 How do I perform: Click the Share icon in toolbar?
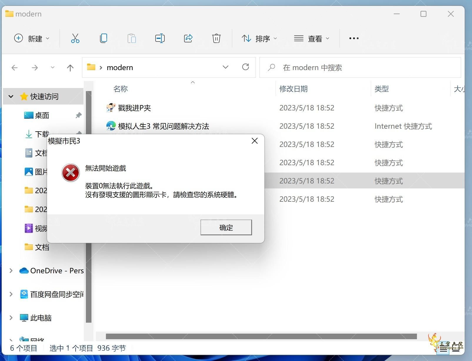click(x=188, y=38)
